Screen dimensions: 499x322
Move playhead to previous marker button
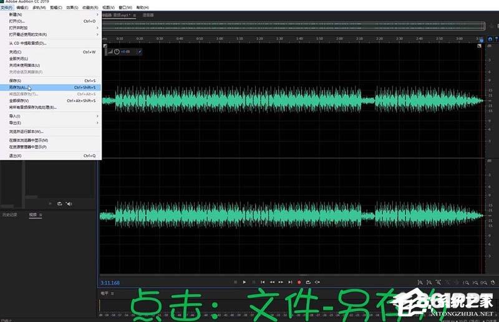(x=263, y=282)
